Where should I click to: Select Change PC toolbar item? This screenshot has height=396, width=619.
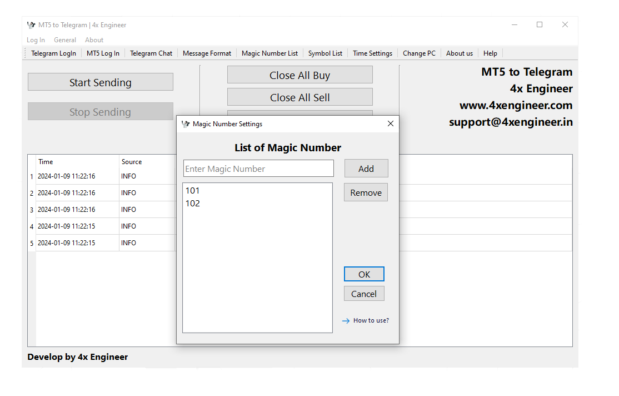(x=420, y=53)
